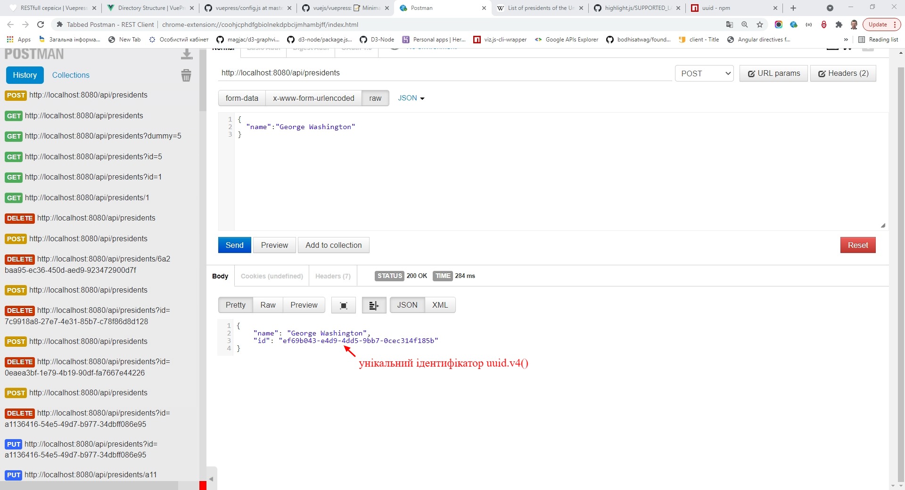Open the POST method dropdown
This screenshot has height=490, width=905.
(x=704, y=73)
